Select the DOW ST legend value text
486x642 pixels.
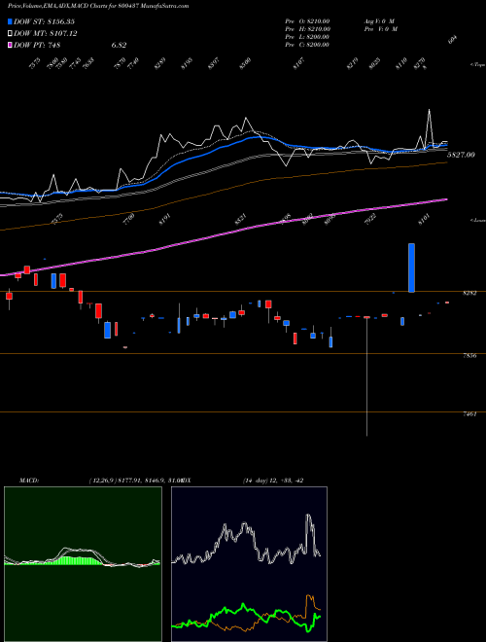click(x=44, y=21)
